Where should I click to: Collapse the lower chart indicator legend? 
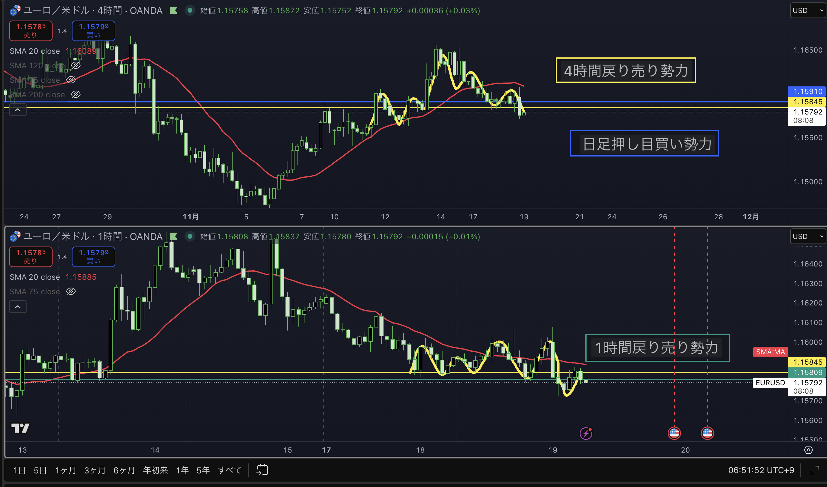pyautogui.click(x=18, y=307)
